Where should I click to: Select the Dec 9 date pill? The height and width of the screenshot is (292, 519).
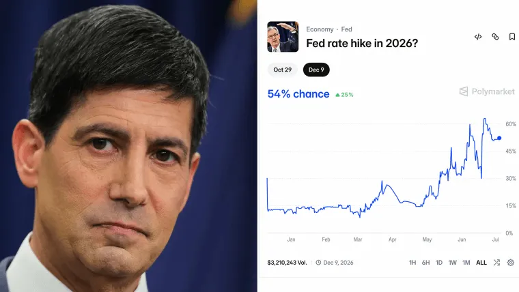pyautogui.click(x=316, y=70)
